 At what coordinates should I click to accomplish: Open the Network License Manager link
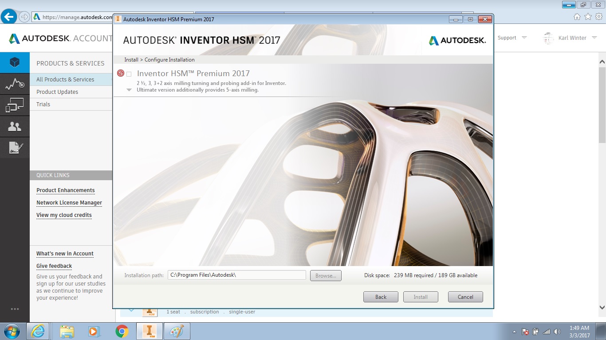[69, 203]
